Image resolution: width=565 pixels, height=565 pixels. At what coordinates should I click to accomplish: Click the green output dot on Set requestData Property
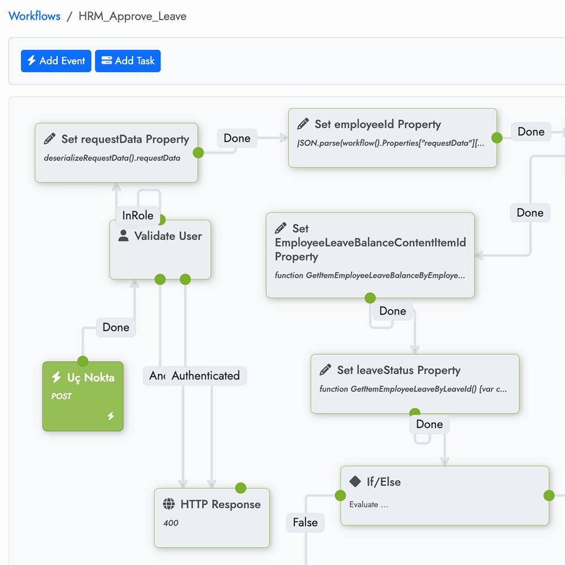(x=198, y=153)
